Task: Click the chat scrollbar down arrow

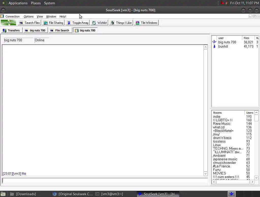Action: [205, 174]
